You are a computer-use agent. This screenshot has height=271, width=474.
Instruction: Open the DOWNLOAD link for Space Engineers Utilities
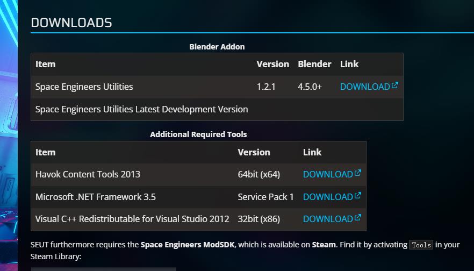pos(365,87)
